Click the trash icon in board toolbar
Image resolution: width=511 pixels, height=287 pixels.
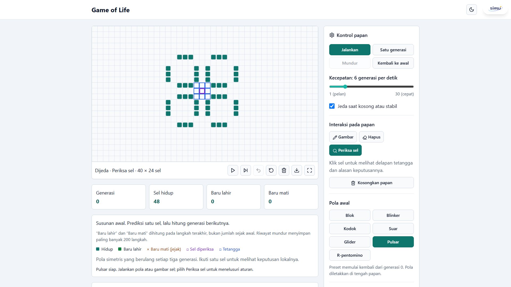[284, 170]
